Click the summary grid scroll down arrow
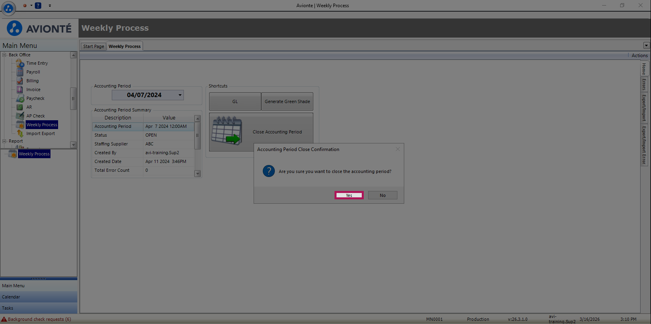Viewport: 651px width, 324px height. [197, 173]
